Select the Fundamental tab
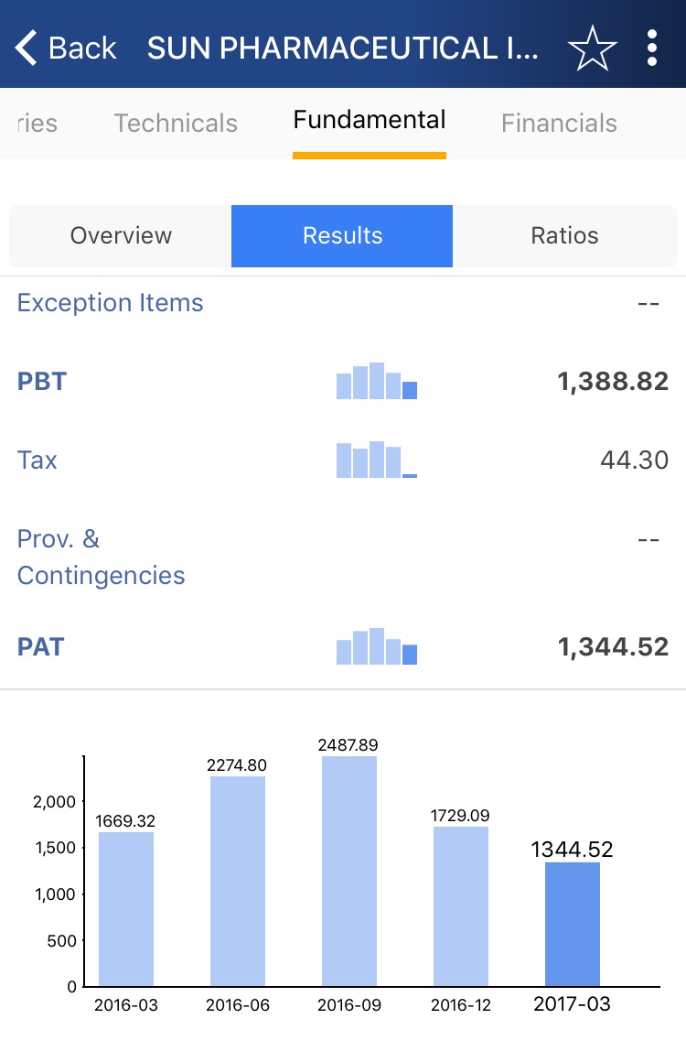 coord(370,121)
